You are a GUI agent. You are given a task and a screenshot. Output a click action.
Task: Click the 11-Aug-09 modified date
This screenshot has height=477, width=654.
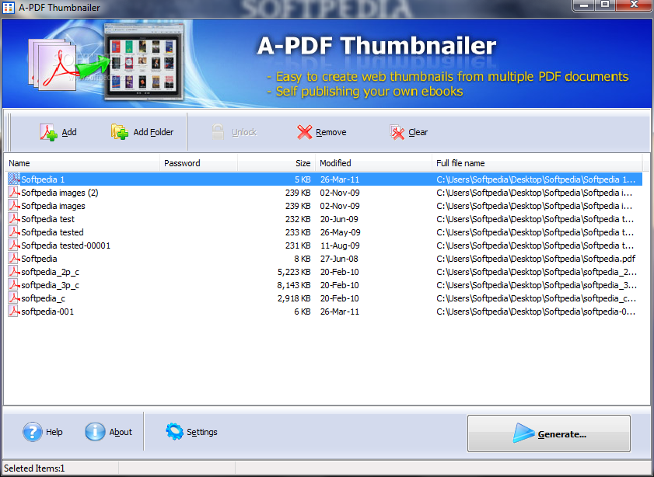click(340, 245)
